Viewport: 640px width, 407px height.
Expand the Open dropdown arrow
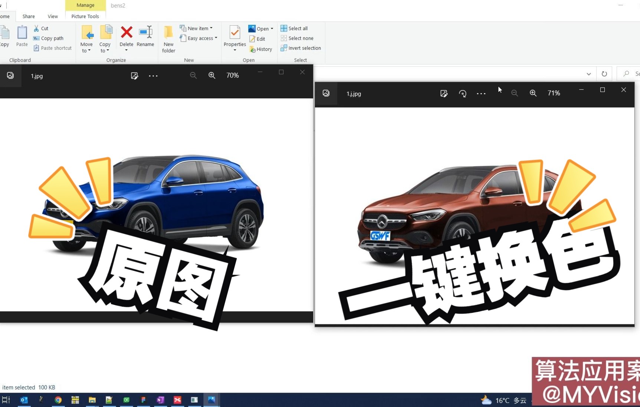coord(272,29)
